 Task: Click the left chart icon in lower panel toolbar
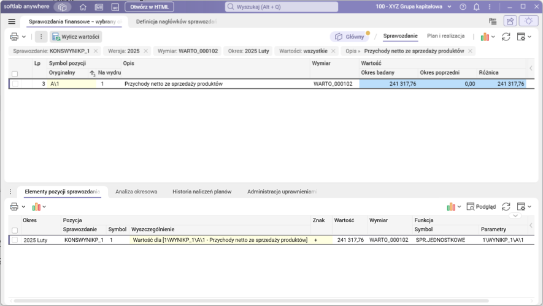click(x=36, y=207)
